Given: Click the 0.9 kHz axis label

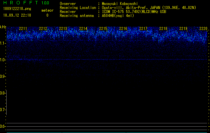Looking at the screenshot, I should pos(2,76).
